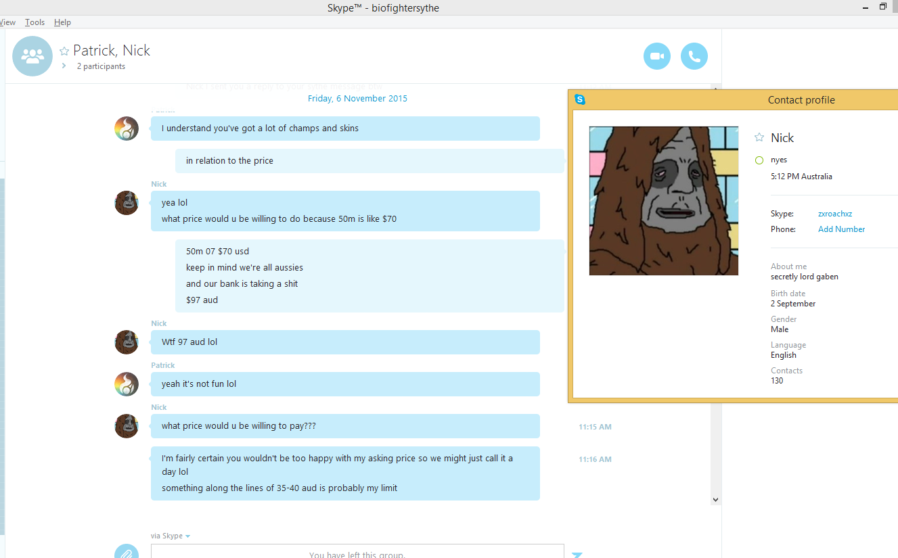The width and height of the screenshot is (898, 558).
Task: Click the "11:16 AM" timestamp
Action: (595, 459)
